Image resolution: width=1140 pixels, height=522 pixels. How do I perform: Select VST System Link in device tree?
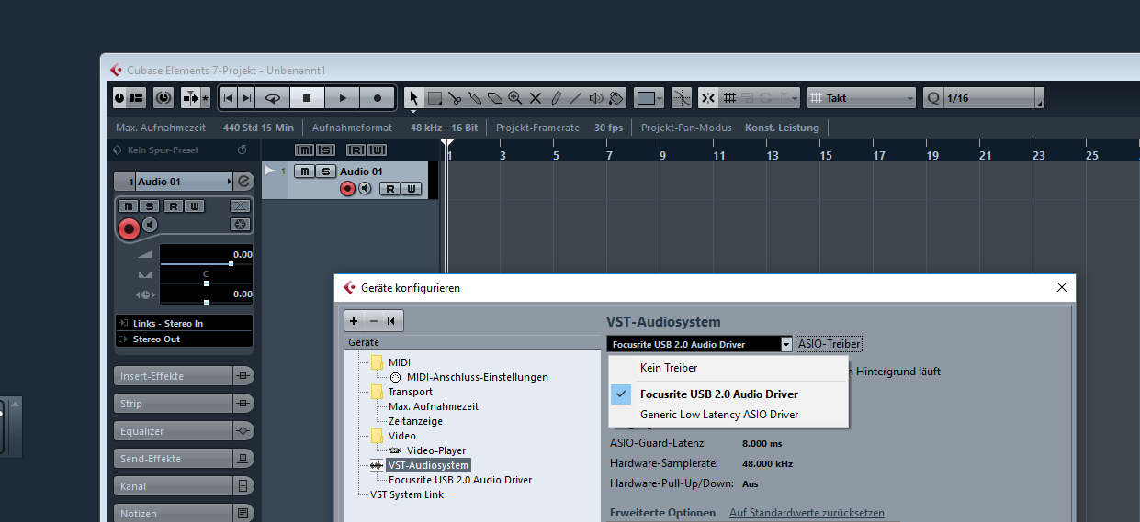coord(406,494)
